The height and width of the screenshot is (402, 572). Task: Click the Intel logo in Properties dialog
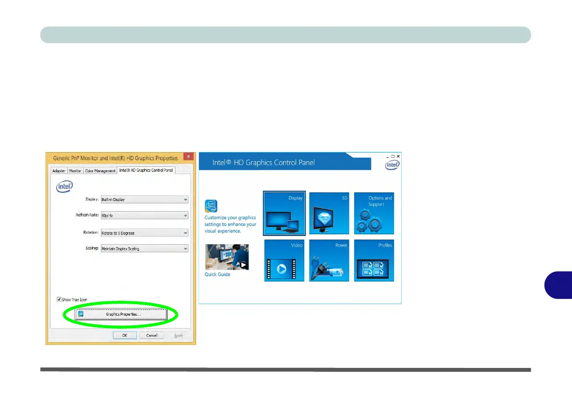[64, 187]
